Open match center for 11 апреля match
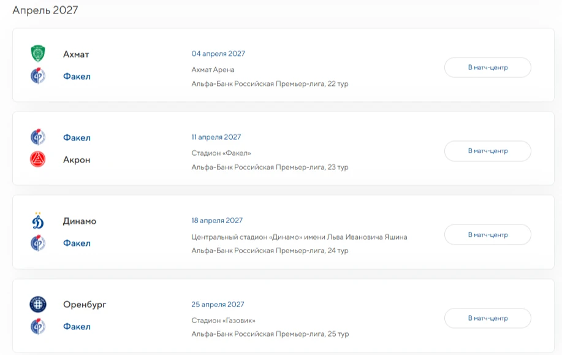The width and height of the screenshot is (562, 355). coord(488,151)
